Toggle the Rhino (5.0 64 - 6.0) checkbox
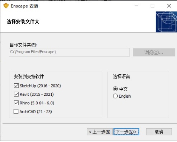This screenshot has width=177, height=142. (16, 103)
